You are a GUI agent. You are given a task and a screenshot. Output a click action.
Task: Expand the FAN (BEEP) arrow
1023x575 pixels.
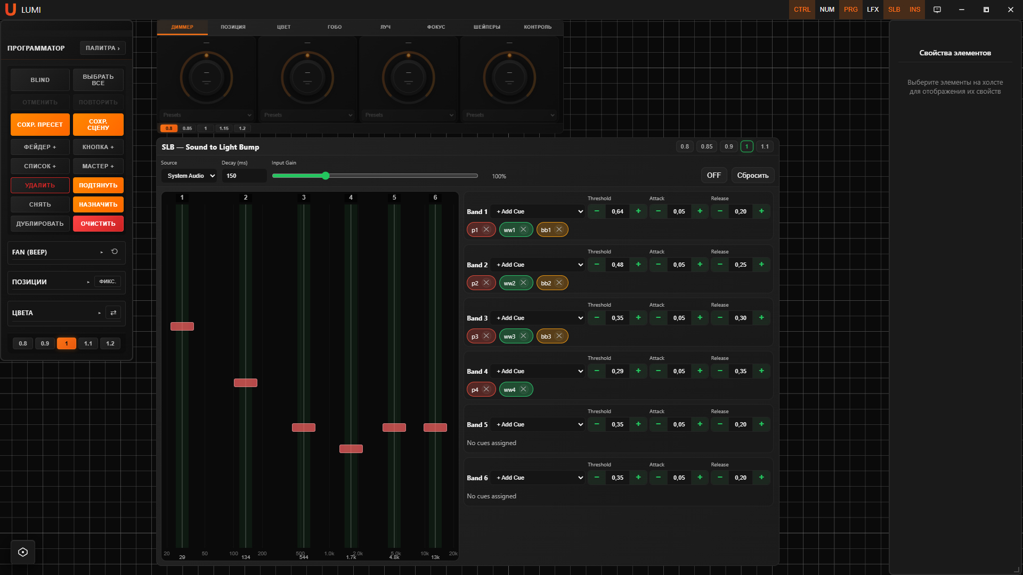tap(101, 252)
